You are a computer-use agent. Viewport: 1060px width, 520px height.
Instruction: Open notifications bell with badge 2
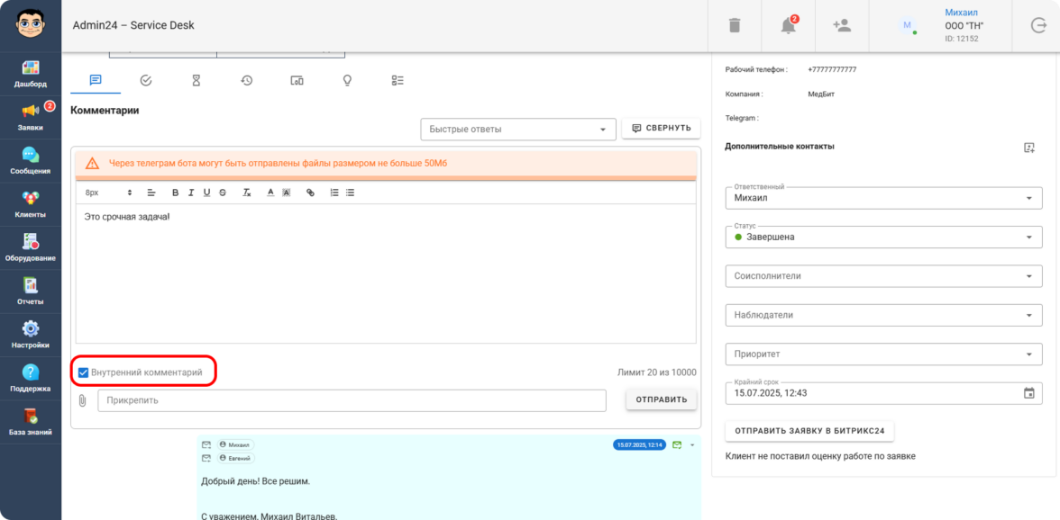(x=788, y=25)
